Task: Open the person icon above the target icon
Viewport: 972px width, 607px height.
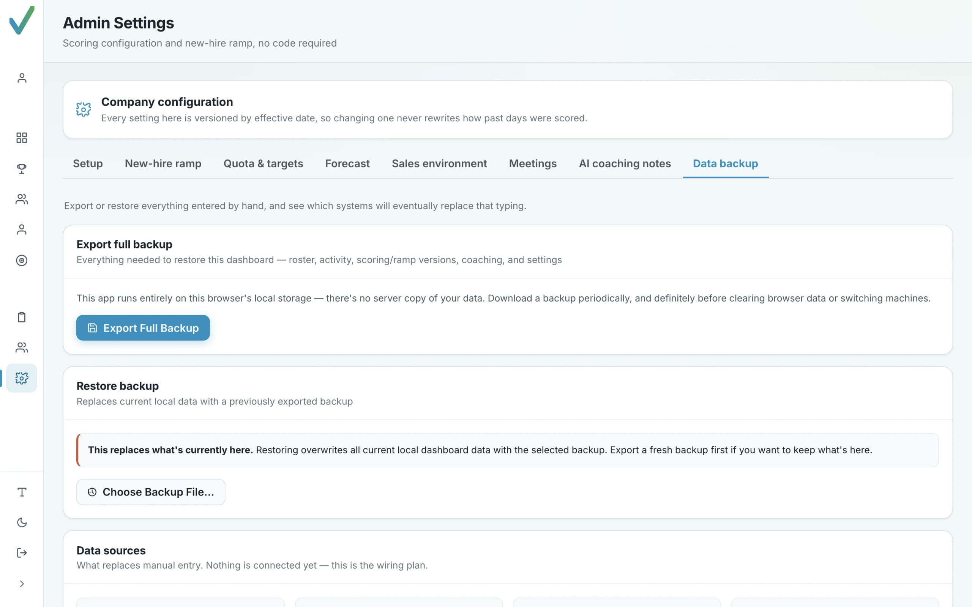Action: pos(22,230)
